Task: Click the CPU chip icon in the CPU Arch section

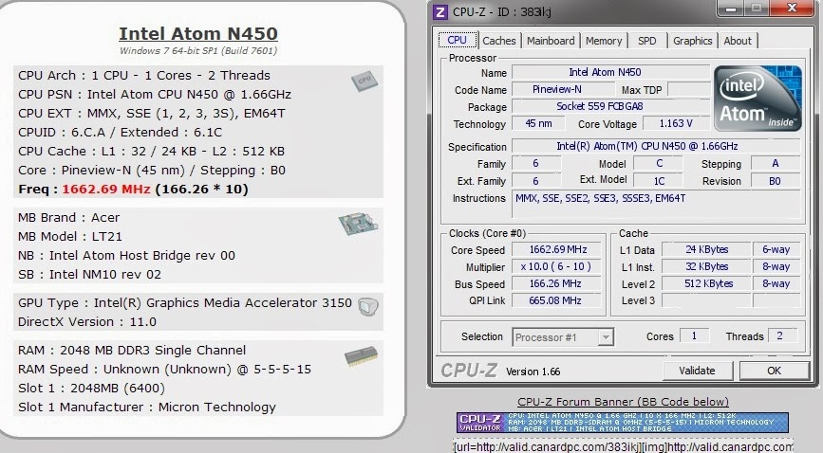Action: coord(364,82)
